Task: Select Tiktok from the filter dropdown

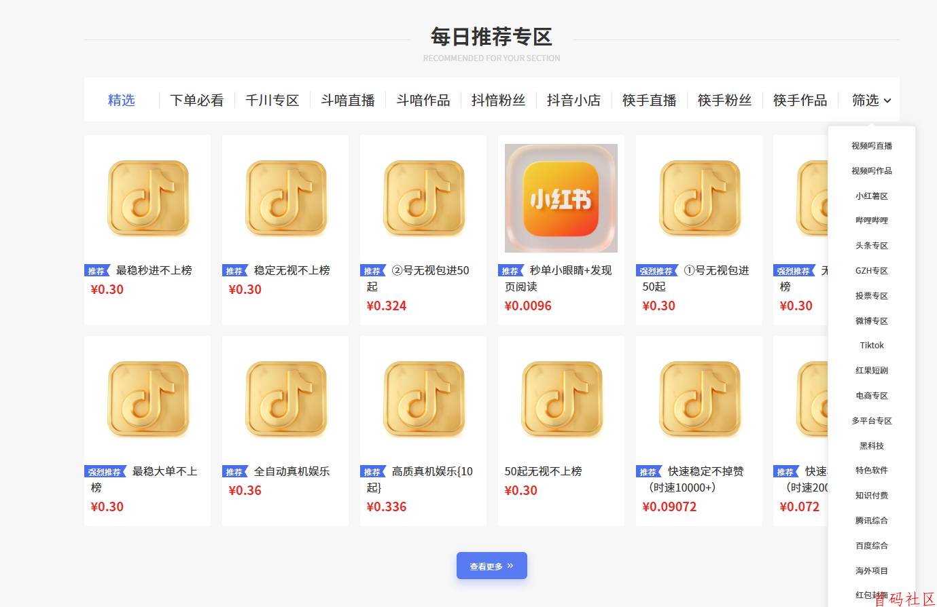Action: (x=871, y=345)
